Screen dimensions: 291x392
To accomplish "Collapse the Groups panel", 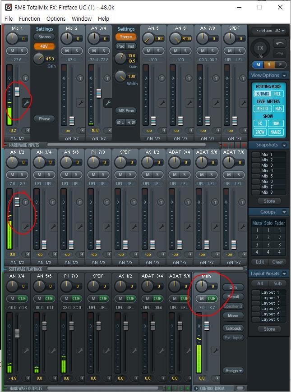I will tap(284, 212).
